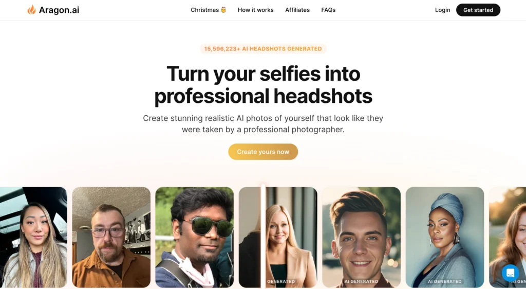Open the Christmas menu item

209,10
